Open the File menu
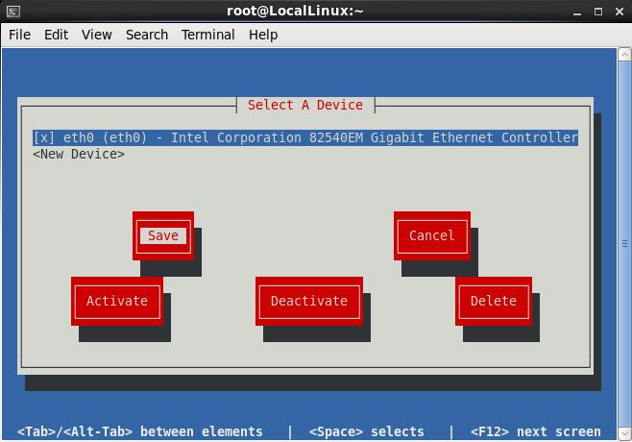The image size is (632, 442). pyautogui.click(x=19, y=35)
